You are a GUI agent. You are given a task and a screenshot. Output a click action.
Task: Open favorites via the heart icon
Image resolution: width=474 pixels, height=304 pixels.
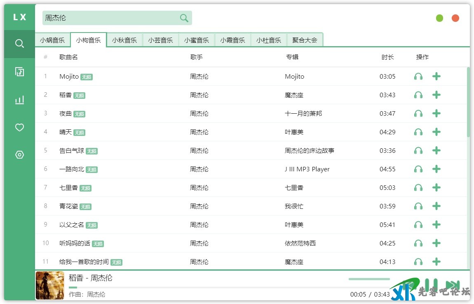tap(19, 128)
